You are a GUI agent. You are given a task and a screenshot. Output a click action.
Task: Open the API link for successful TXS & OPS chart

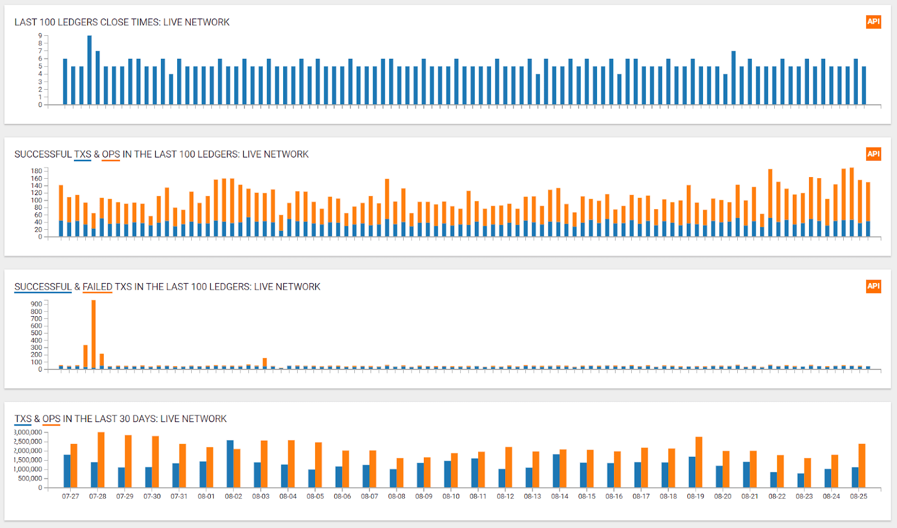coord(873,154)
